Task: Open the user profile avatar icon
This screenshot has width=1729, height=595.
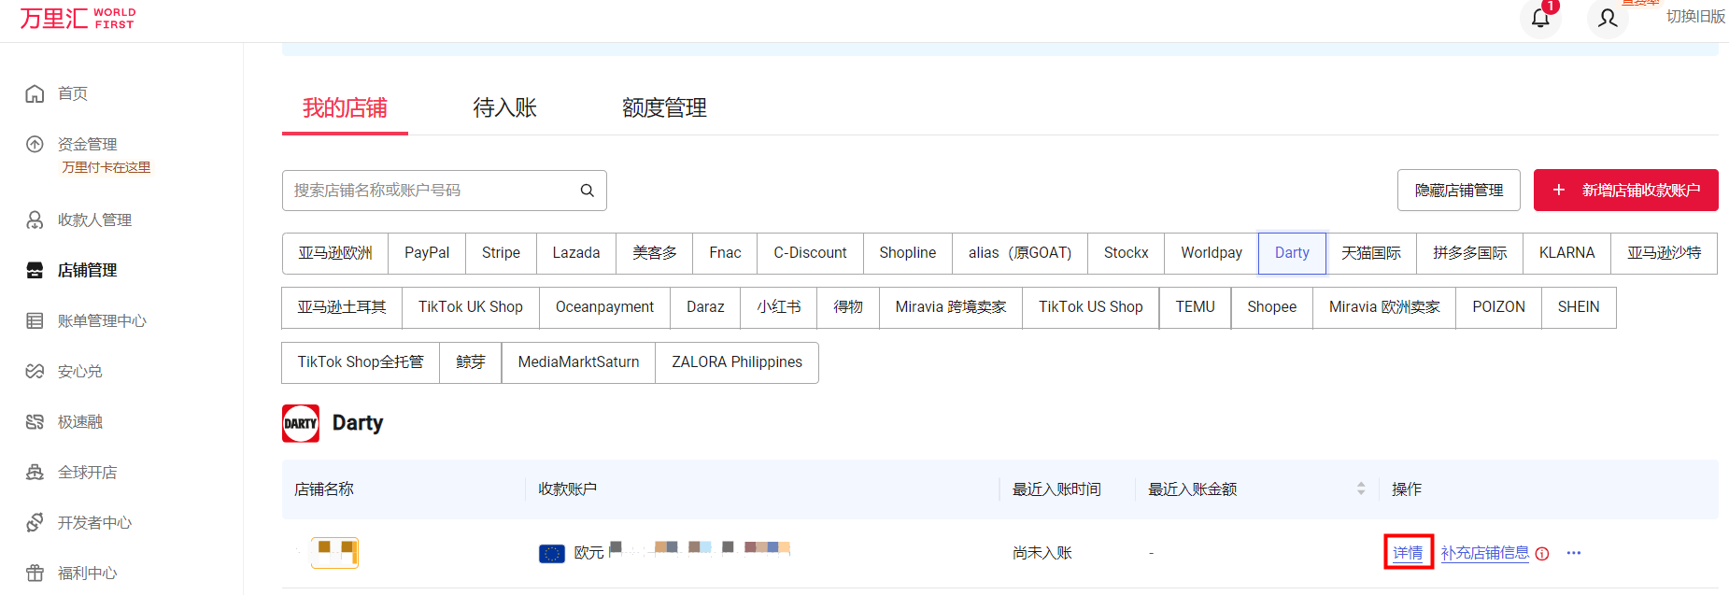Action: click(x=1607, y=18)
